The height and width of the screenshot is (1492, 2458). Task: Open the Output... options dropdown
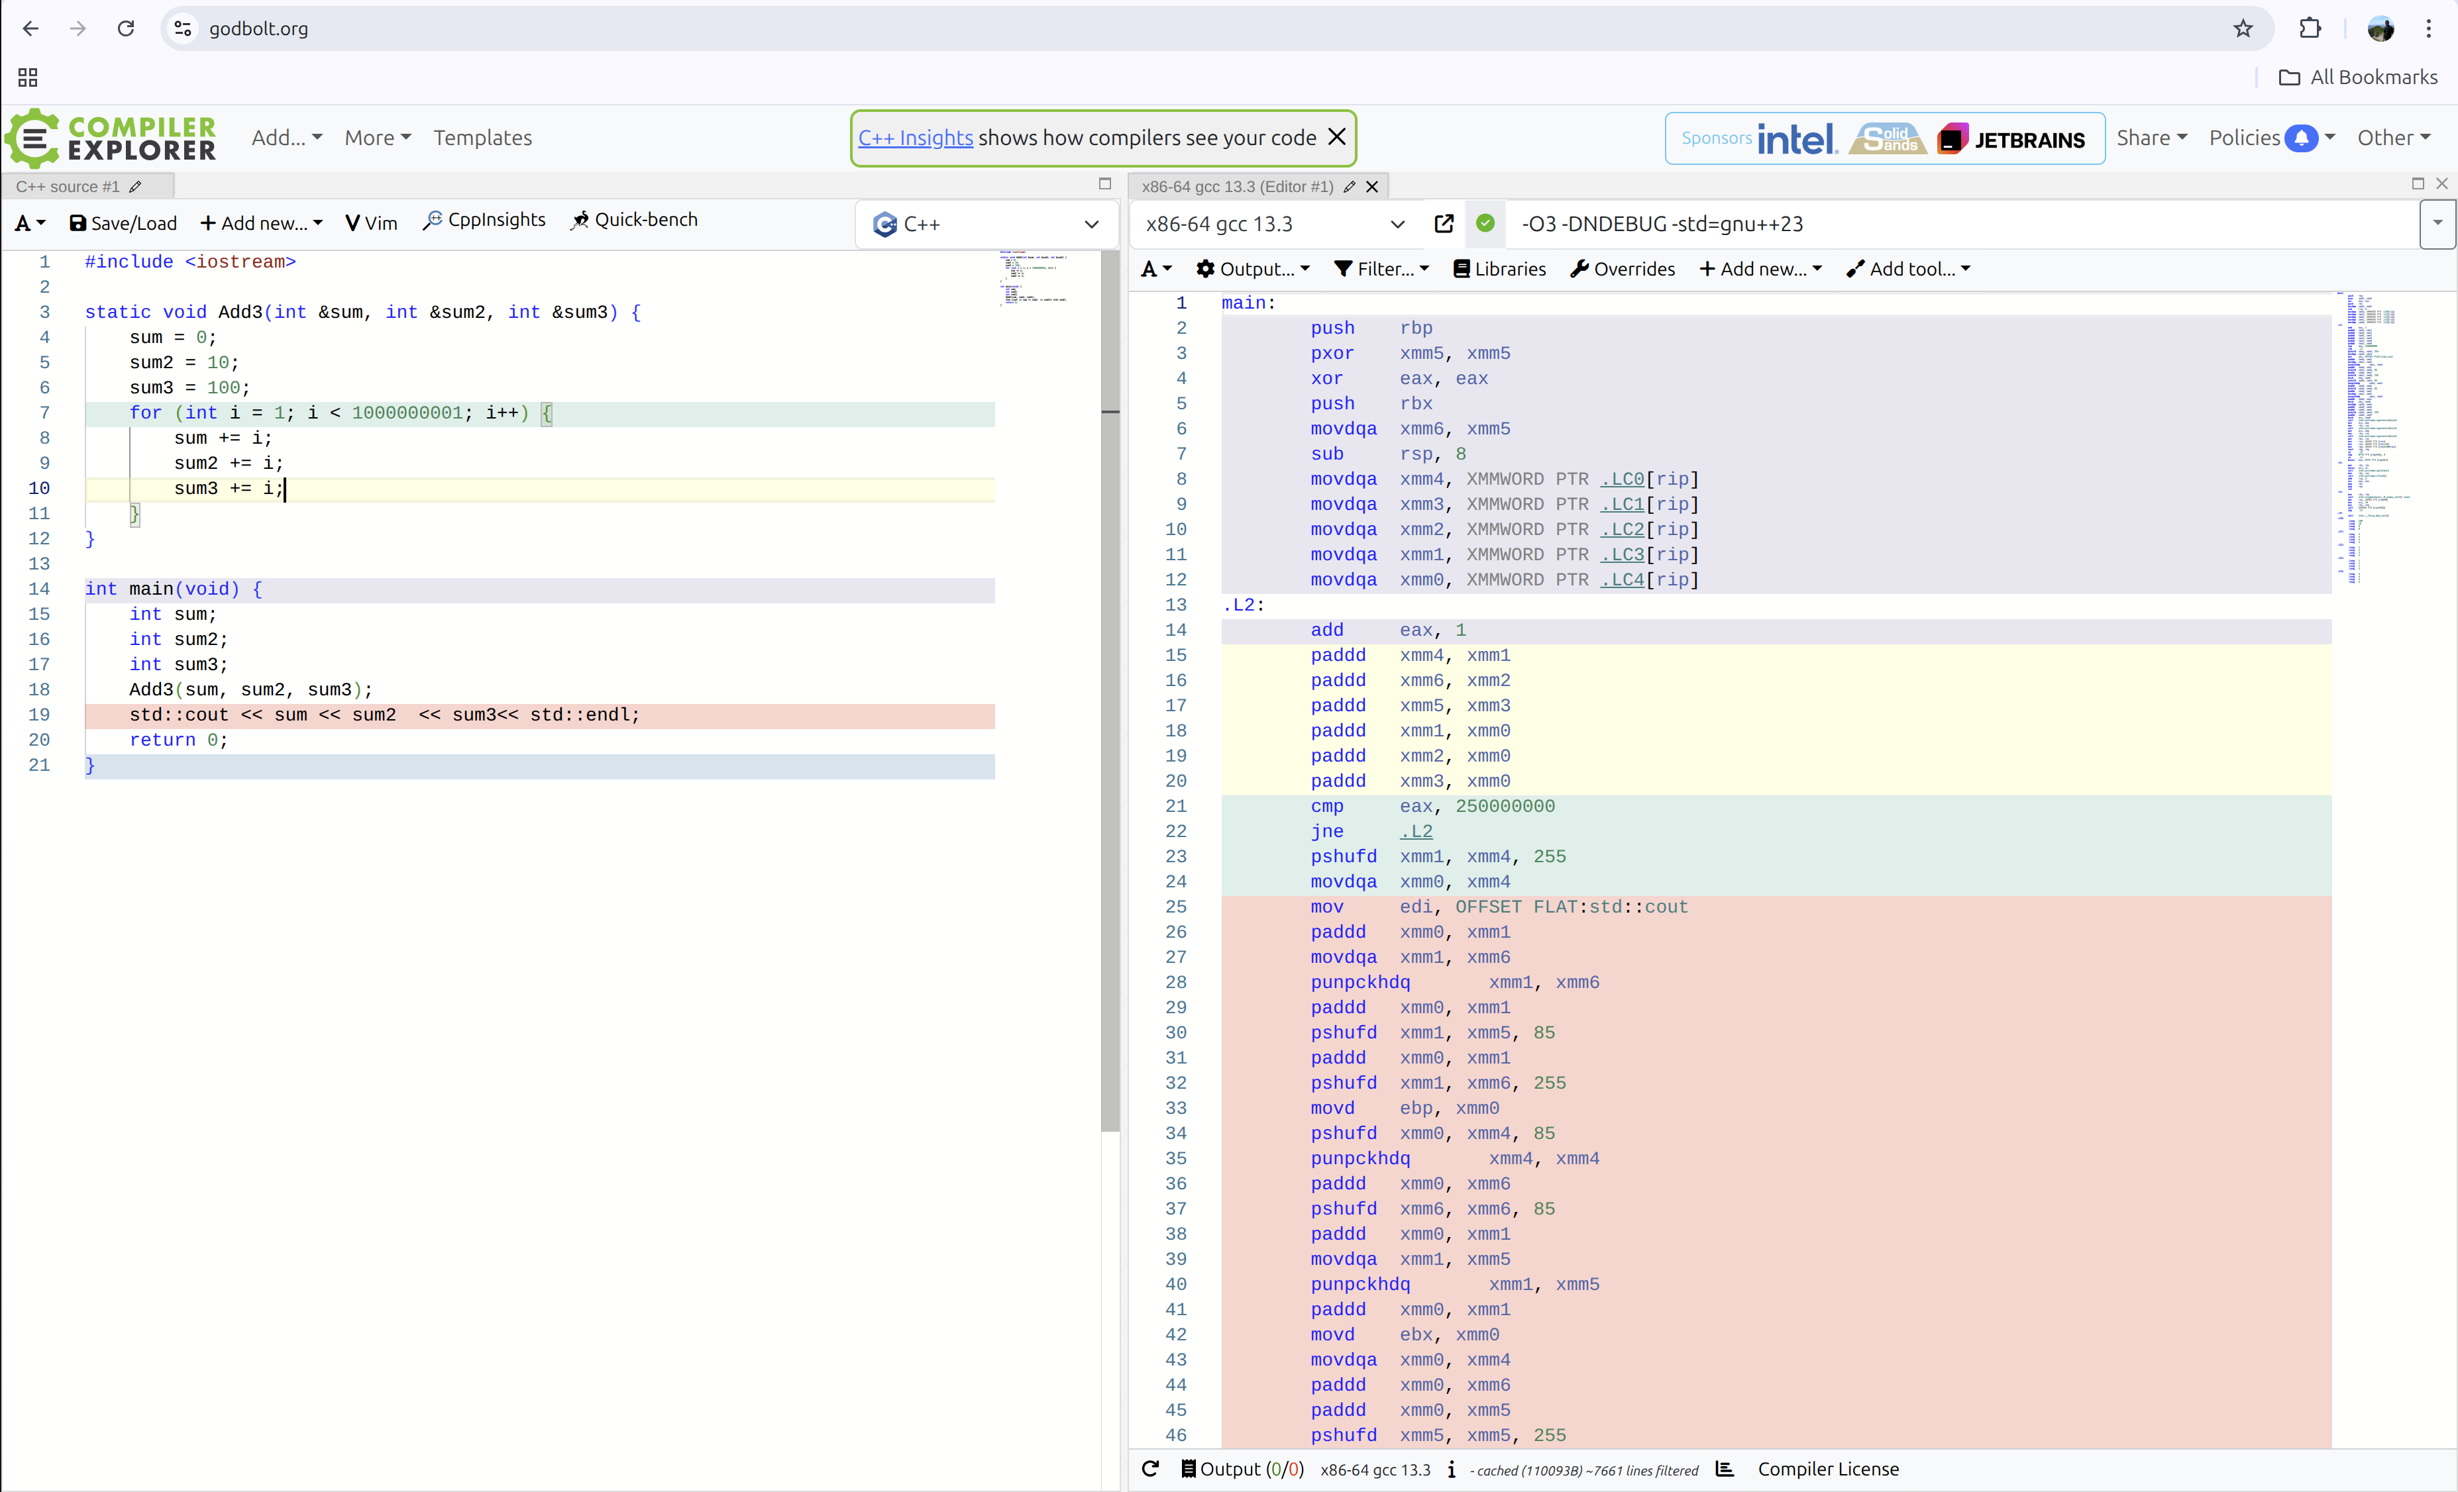(x=1253, y=268)
